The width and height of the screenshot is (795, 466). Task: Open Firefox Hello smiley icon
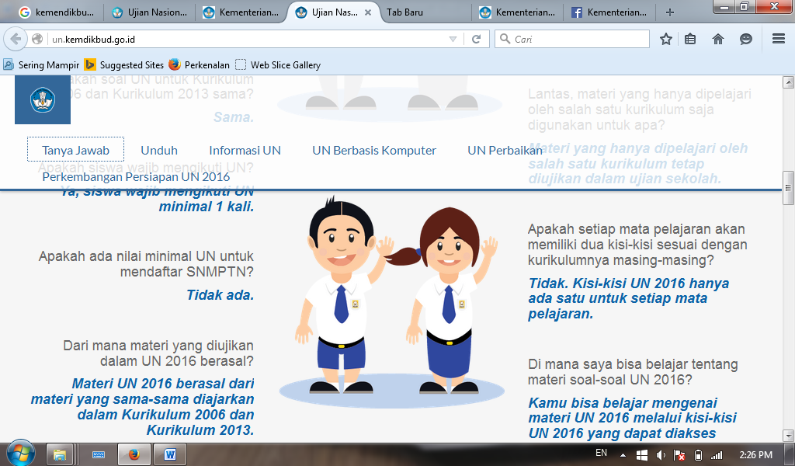pyautogui.click(x=746, y=39)
